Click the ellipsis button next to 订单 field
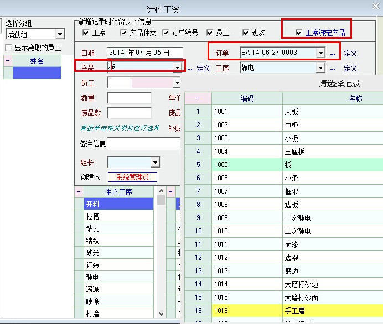383x324 pixels. point(333,53)
